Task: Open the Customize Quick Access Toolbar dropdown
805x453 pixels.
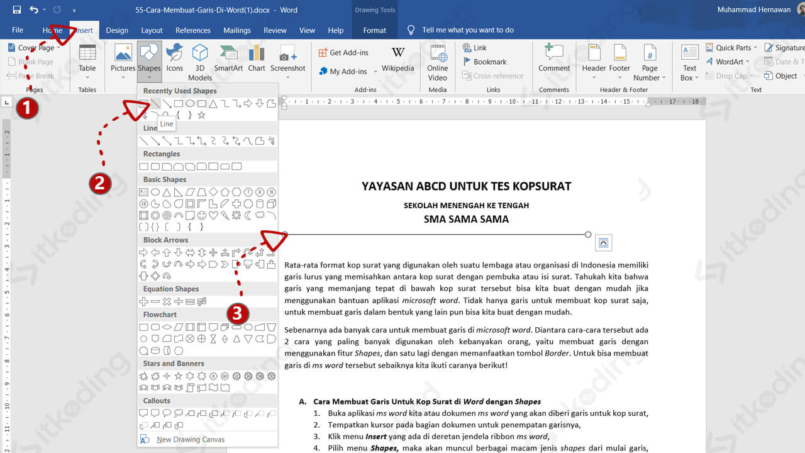Action: (75, 10)
